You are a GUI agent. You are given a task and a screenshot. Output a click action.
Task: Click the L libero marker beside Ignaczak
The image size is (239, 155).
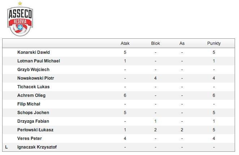(6, 147)
